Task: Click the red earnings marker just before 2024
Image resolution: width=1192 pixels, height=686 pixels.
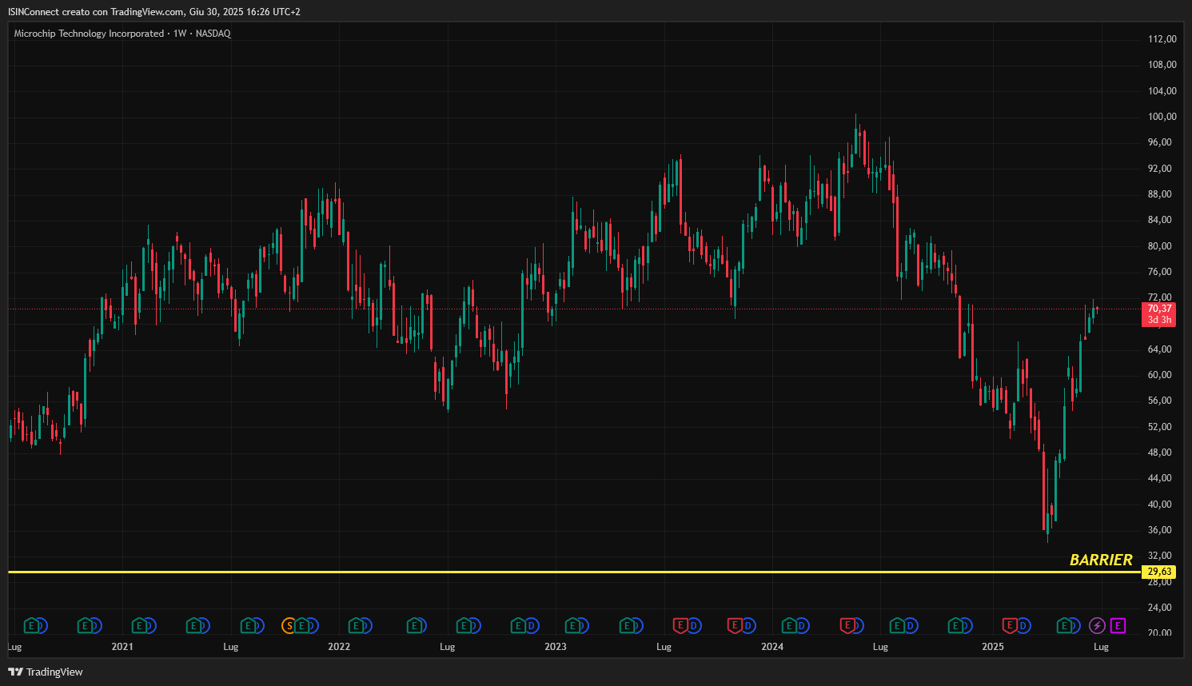Action: click(x=735, y=625)
